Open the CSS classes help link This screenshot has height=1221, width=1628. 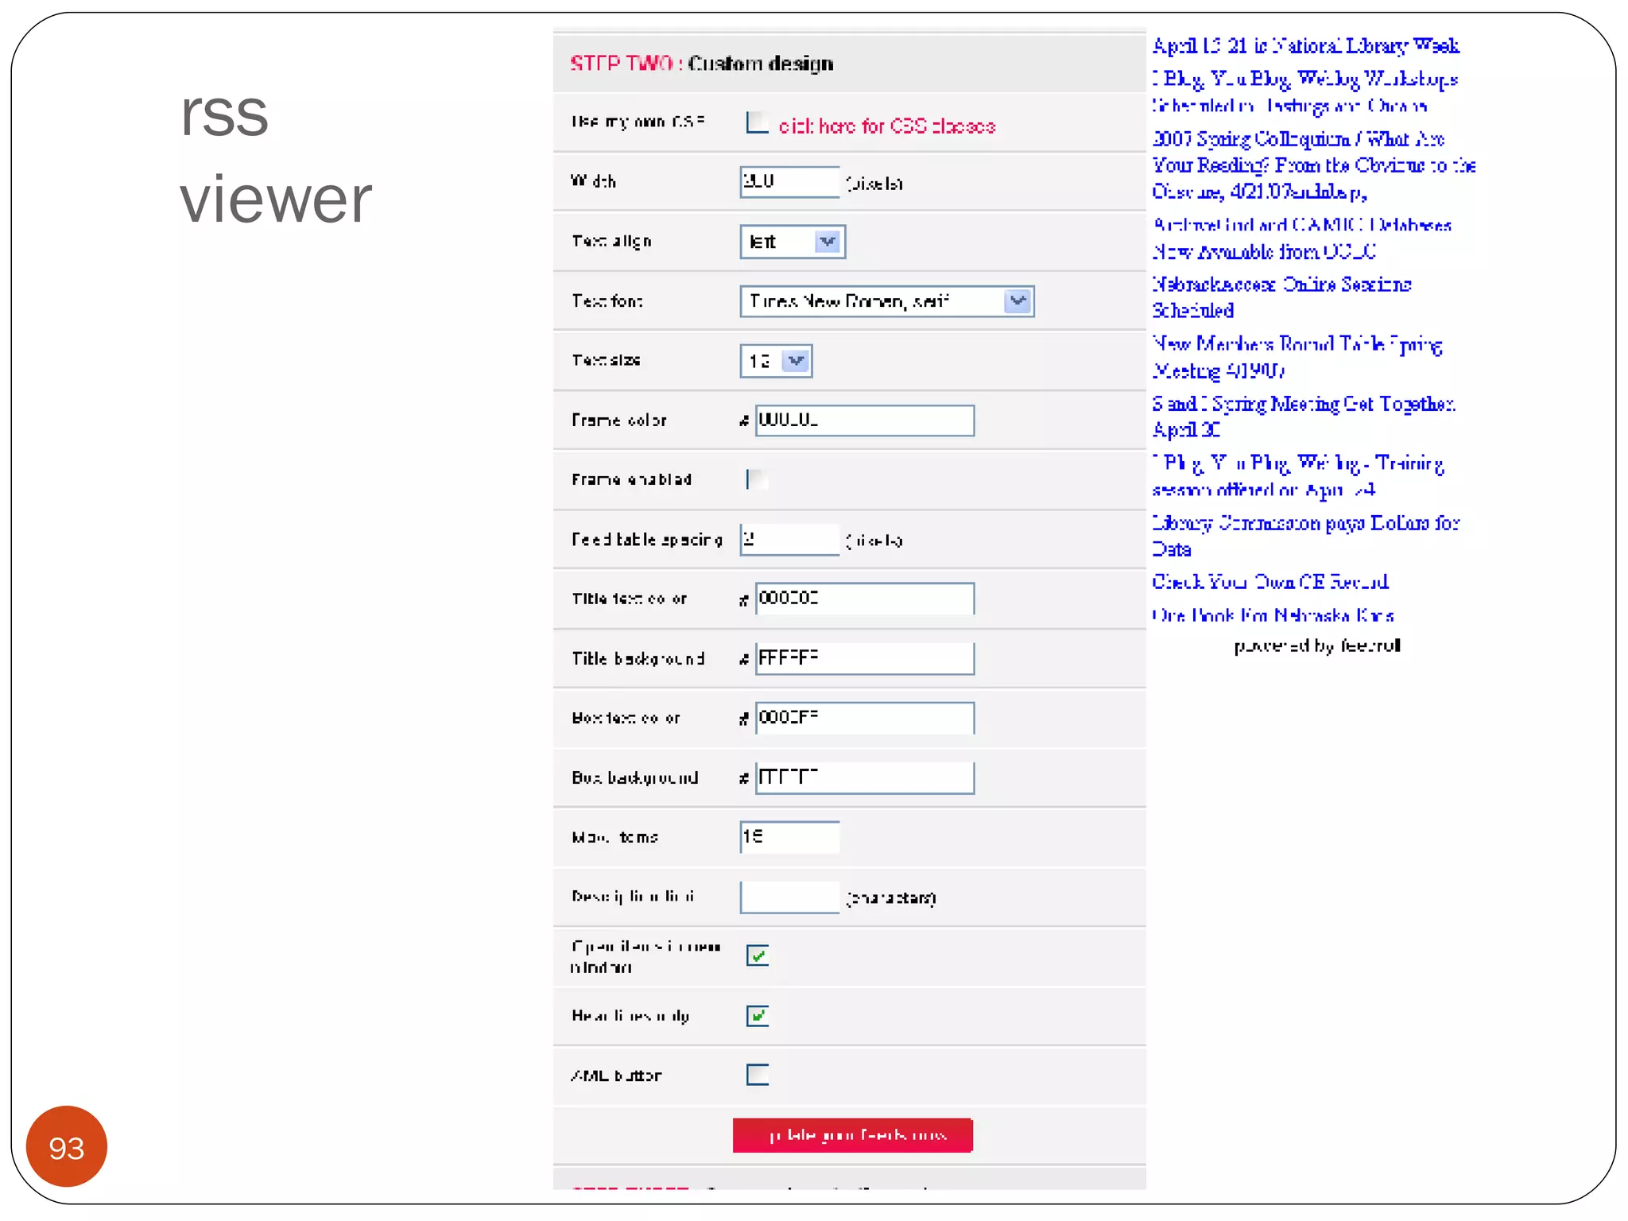[x=887, y=126]
